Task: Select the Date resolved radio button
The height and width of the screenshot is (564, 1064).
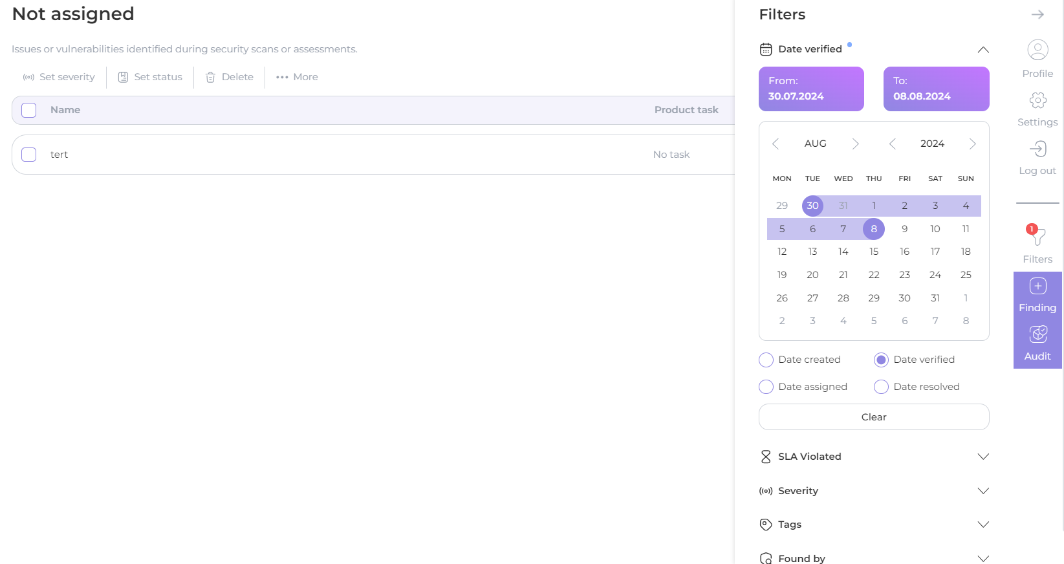Action: [881, 387]
